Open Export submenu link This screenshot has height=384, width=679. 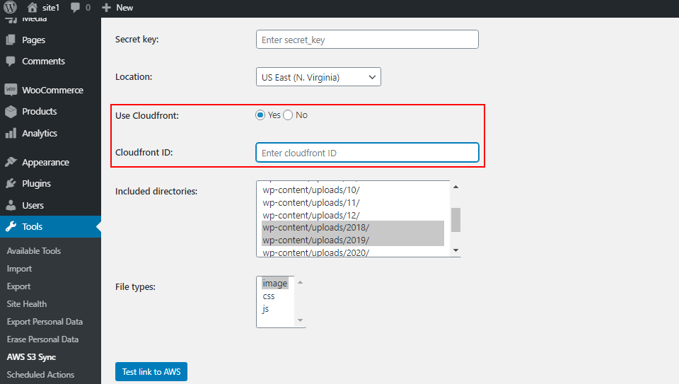(18, 286)
